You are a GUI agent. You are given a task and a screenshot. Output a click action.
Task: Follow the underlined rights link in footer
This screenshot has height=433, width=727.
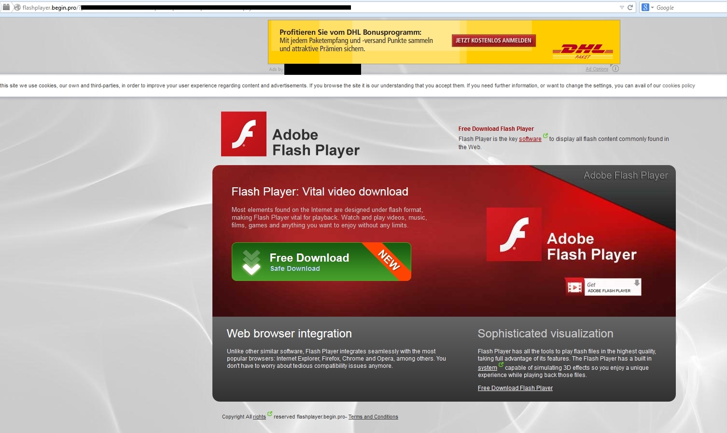(x=259, y=417)
